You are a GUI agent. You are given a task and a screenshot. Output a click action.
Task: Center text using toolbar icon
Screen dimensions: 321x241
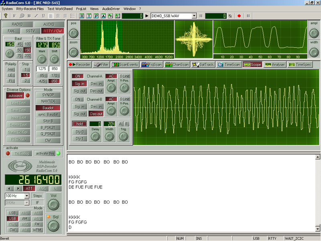58,16
